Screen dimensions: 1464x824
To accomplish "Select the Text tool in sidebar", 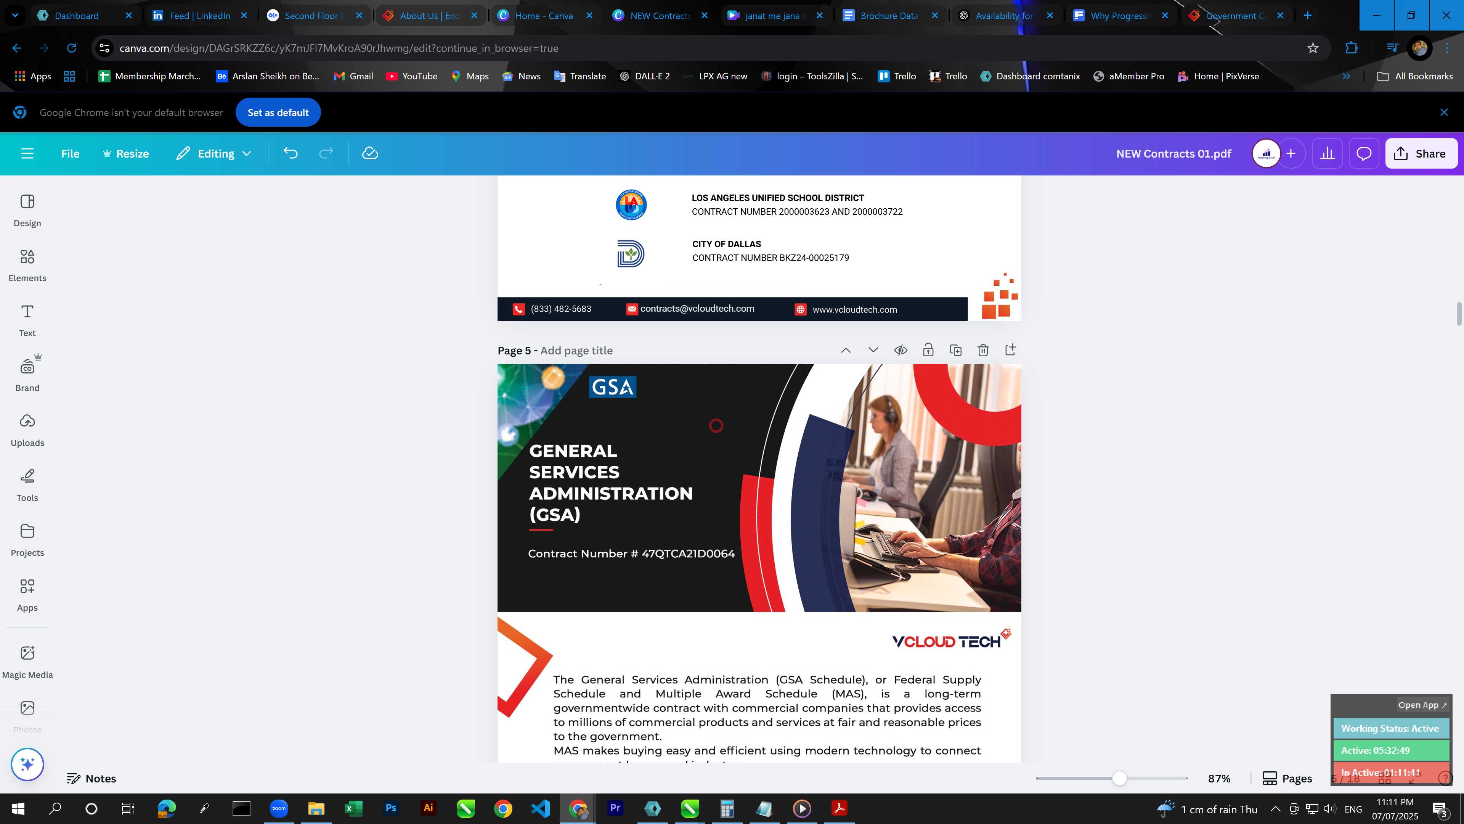I will 27,321.
